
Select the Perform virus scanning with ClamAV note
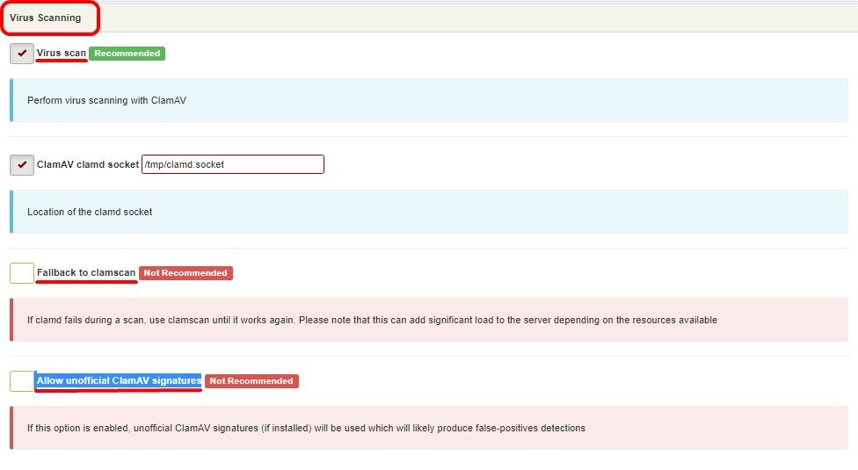coord(106,100)
